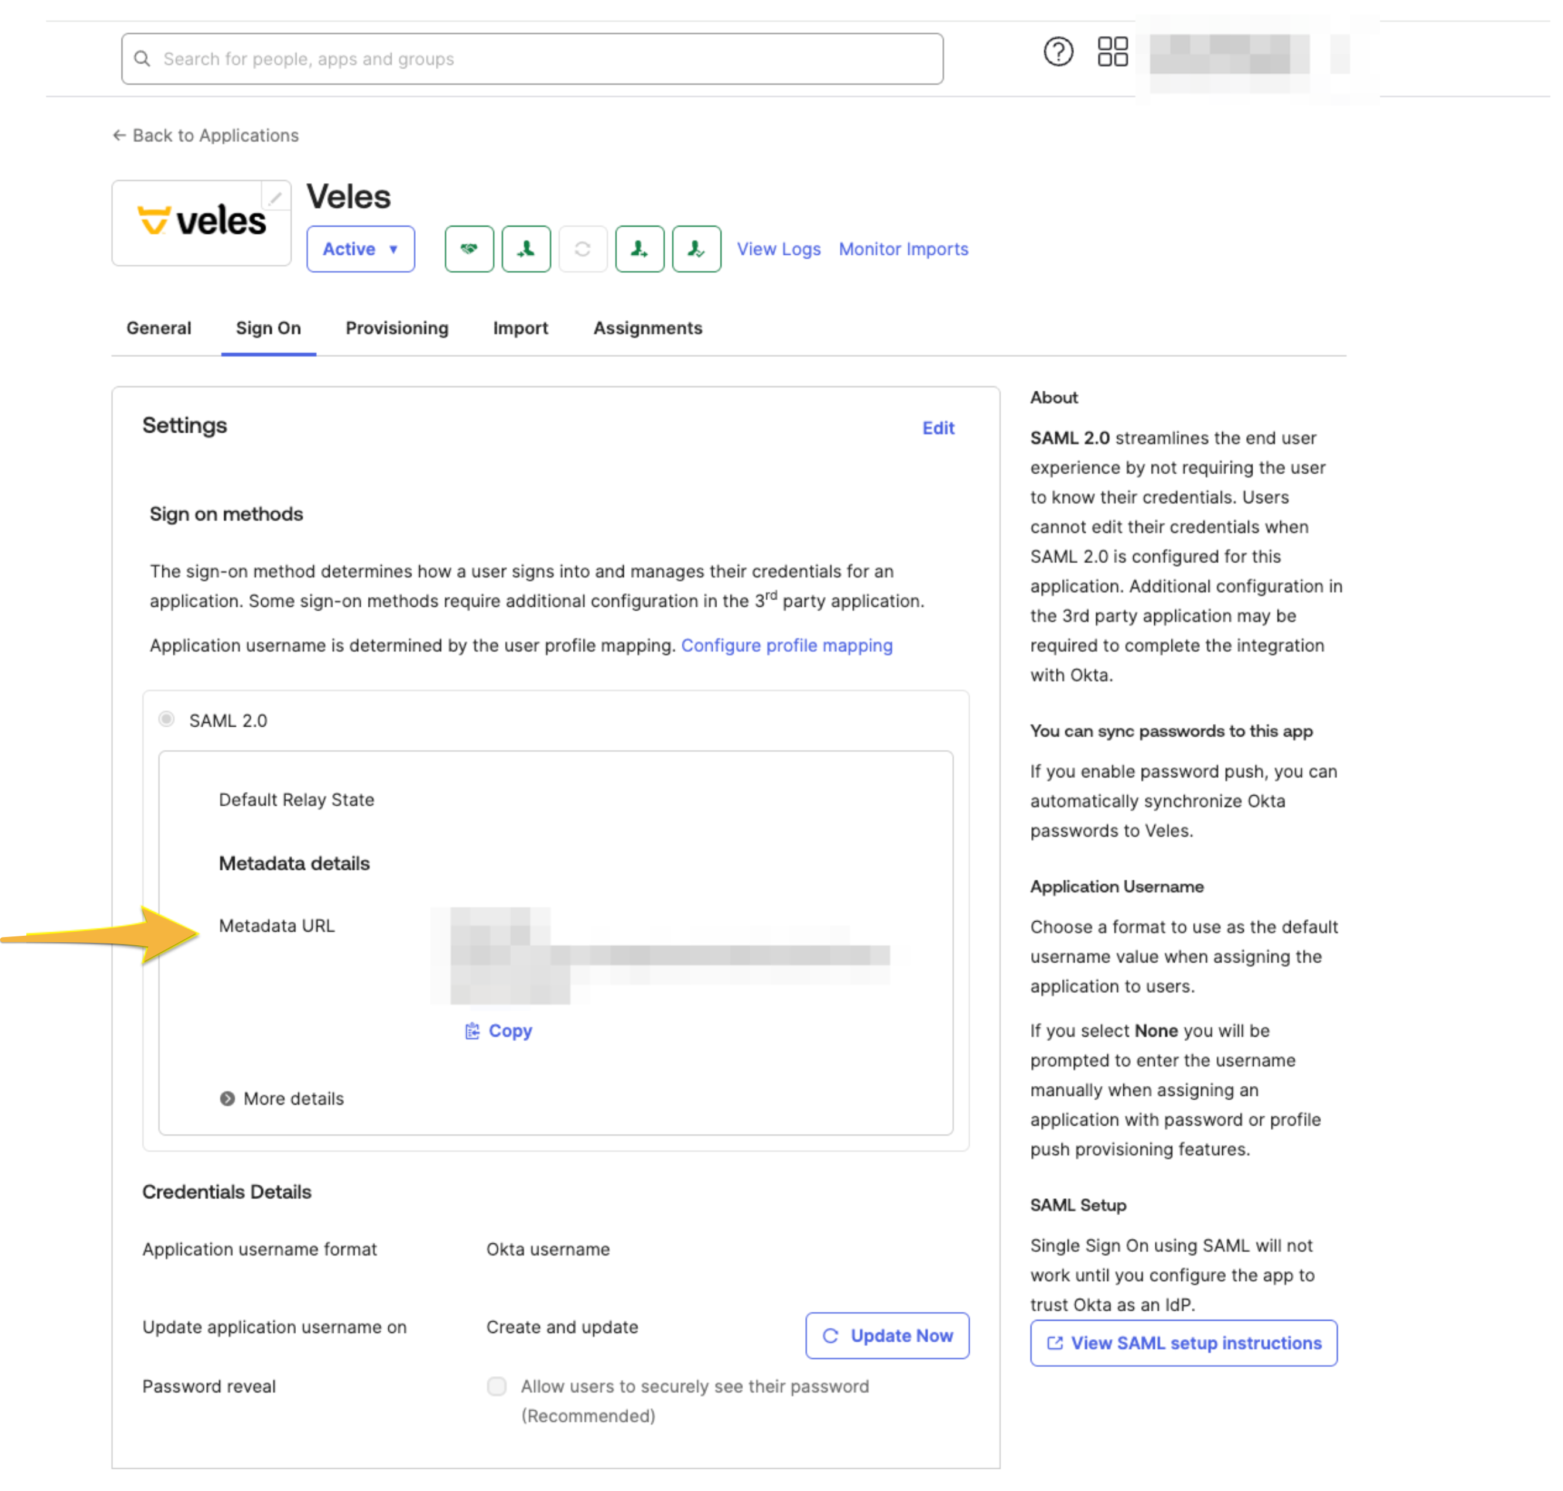
Task: Click the 'Application username format' label
Action: pos(260,1249)
